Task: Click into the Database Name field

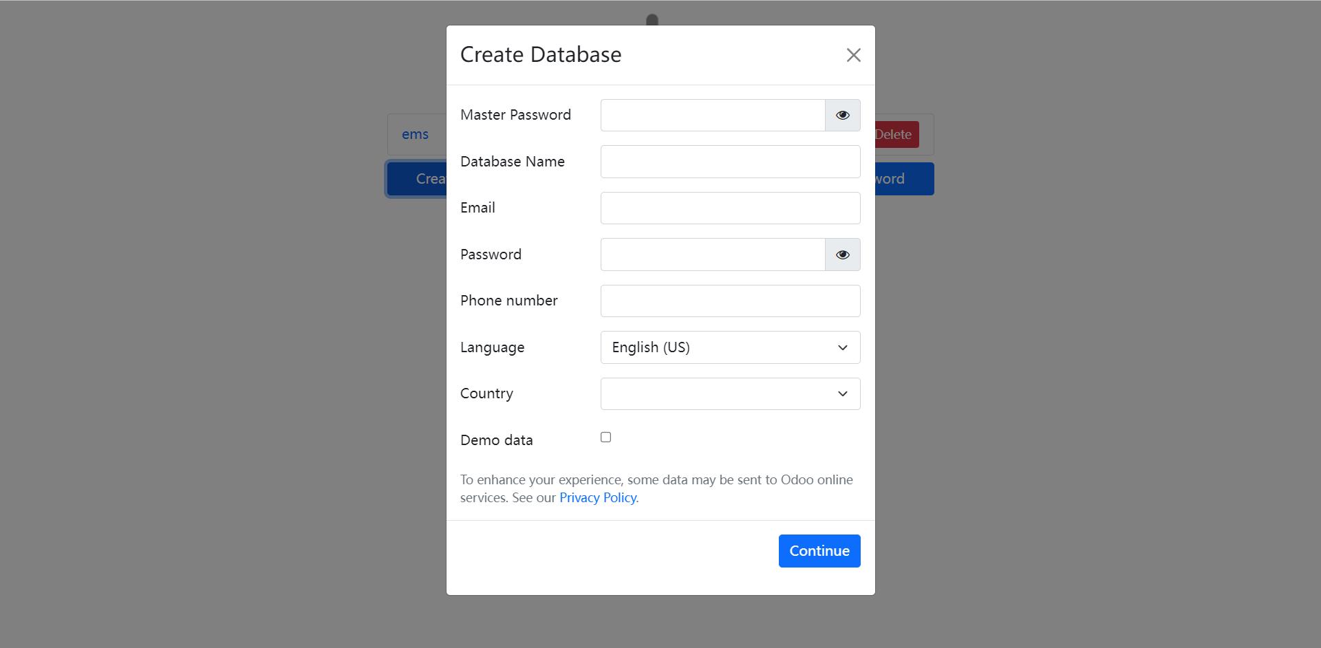Action: point(729,162)
